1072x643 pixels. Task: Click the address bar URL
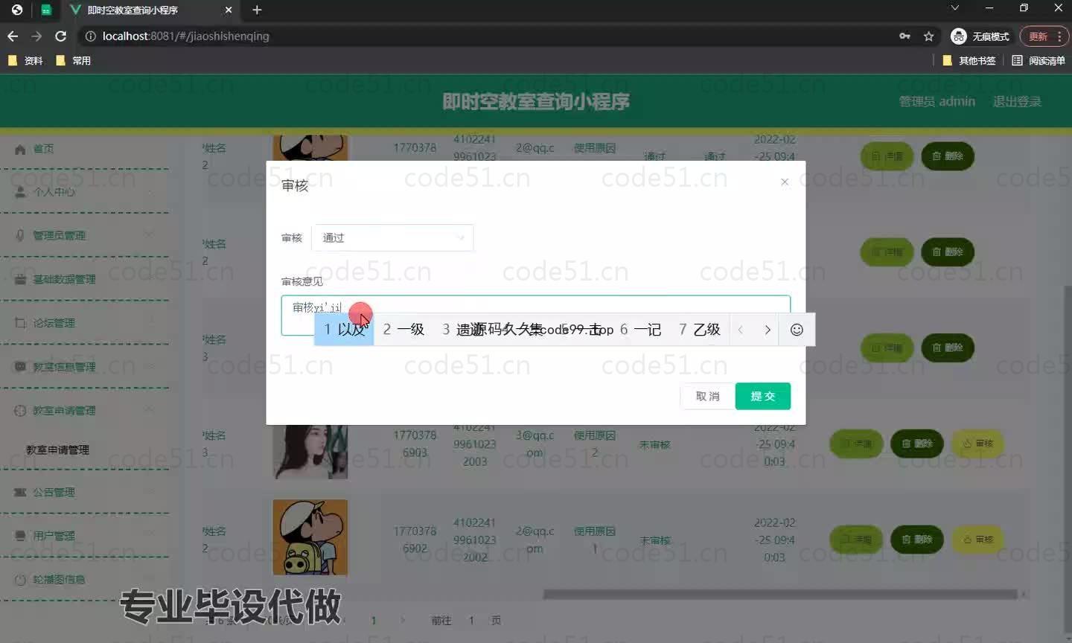(x=186, y=36)
